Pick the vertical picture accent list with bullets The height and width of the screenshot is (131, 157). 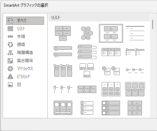click(111, 108)
